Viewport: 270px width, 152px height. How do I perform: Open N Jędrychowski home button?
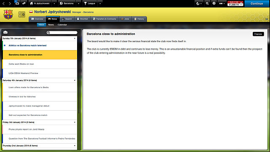40,3
